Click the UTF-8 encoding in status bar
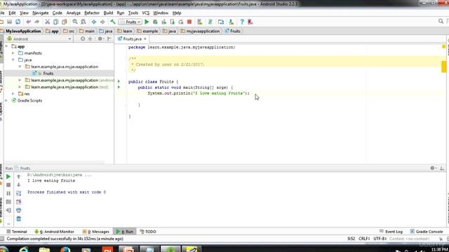The width and height of the screenshot is (449, 252). (x=380, y=239)
